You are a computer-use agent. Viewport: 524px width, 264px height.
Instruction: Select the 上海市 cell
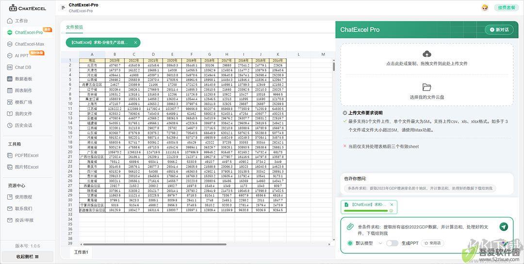click(x=92, y=104)
